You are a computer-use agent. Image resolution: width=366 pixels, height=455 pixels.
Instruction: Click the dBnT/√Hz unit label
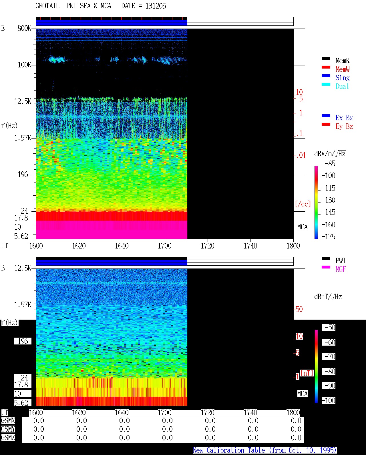click(328, 296)
